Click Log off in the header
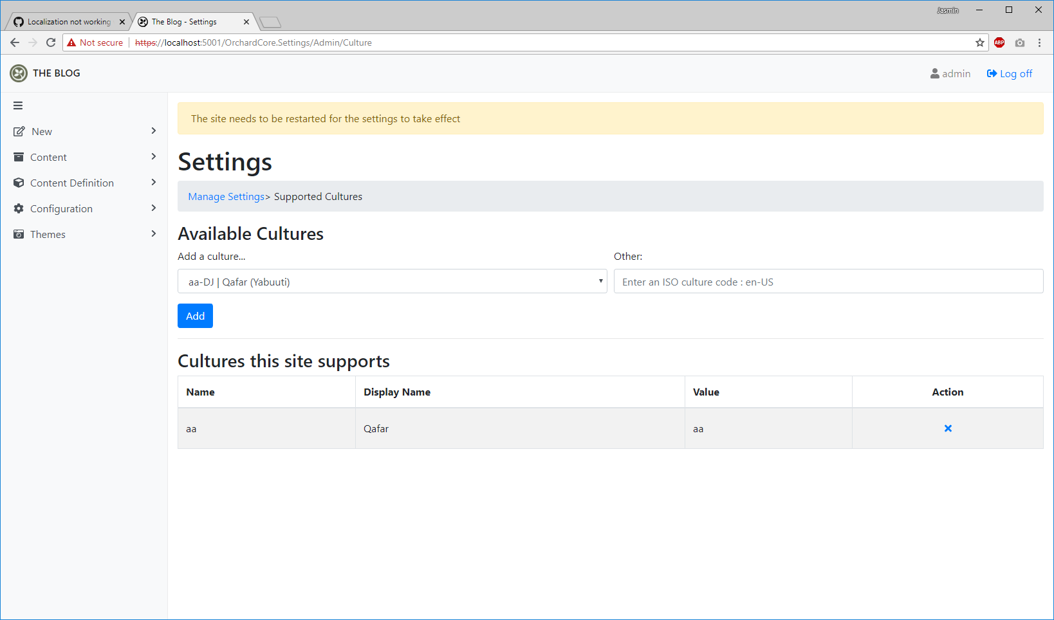Screen dimensions: 1054x620 point(1009,73)
